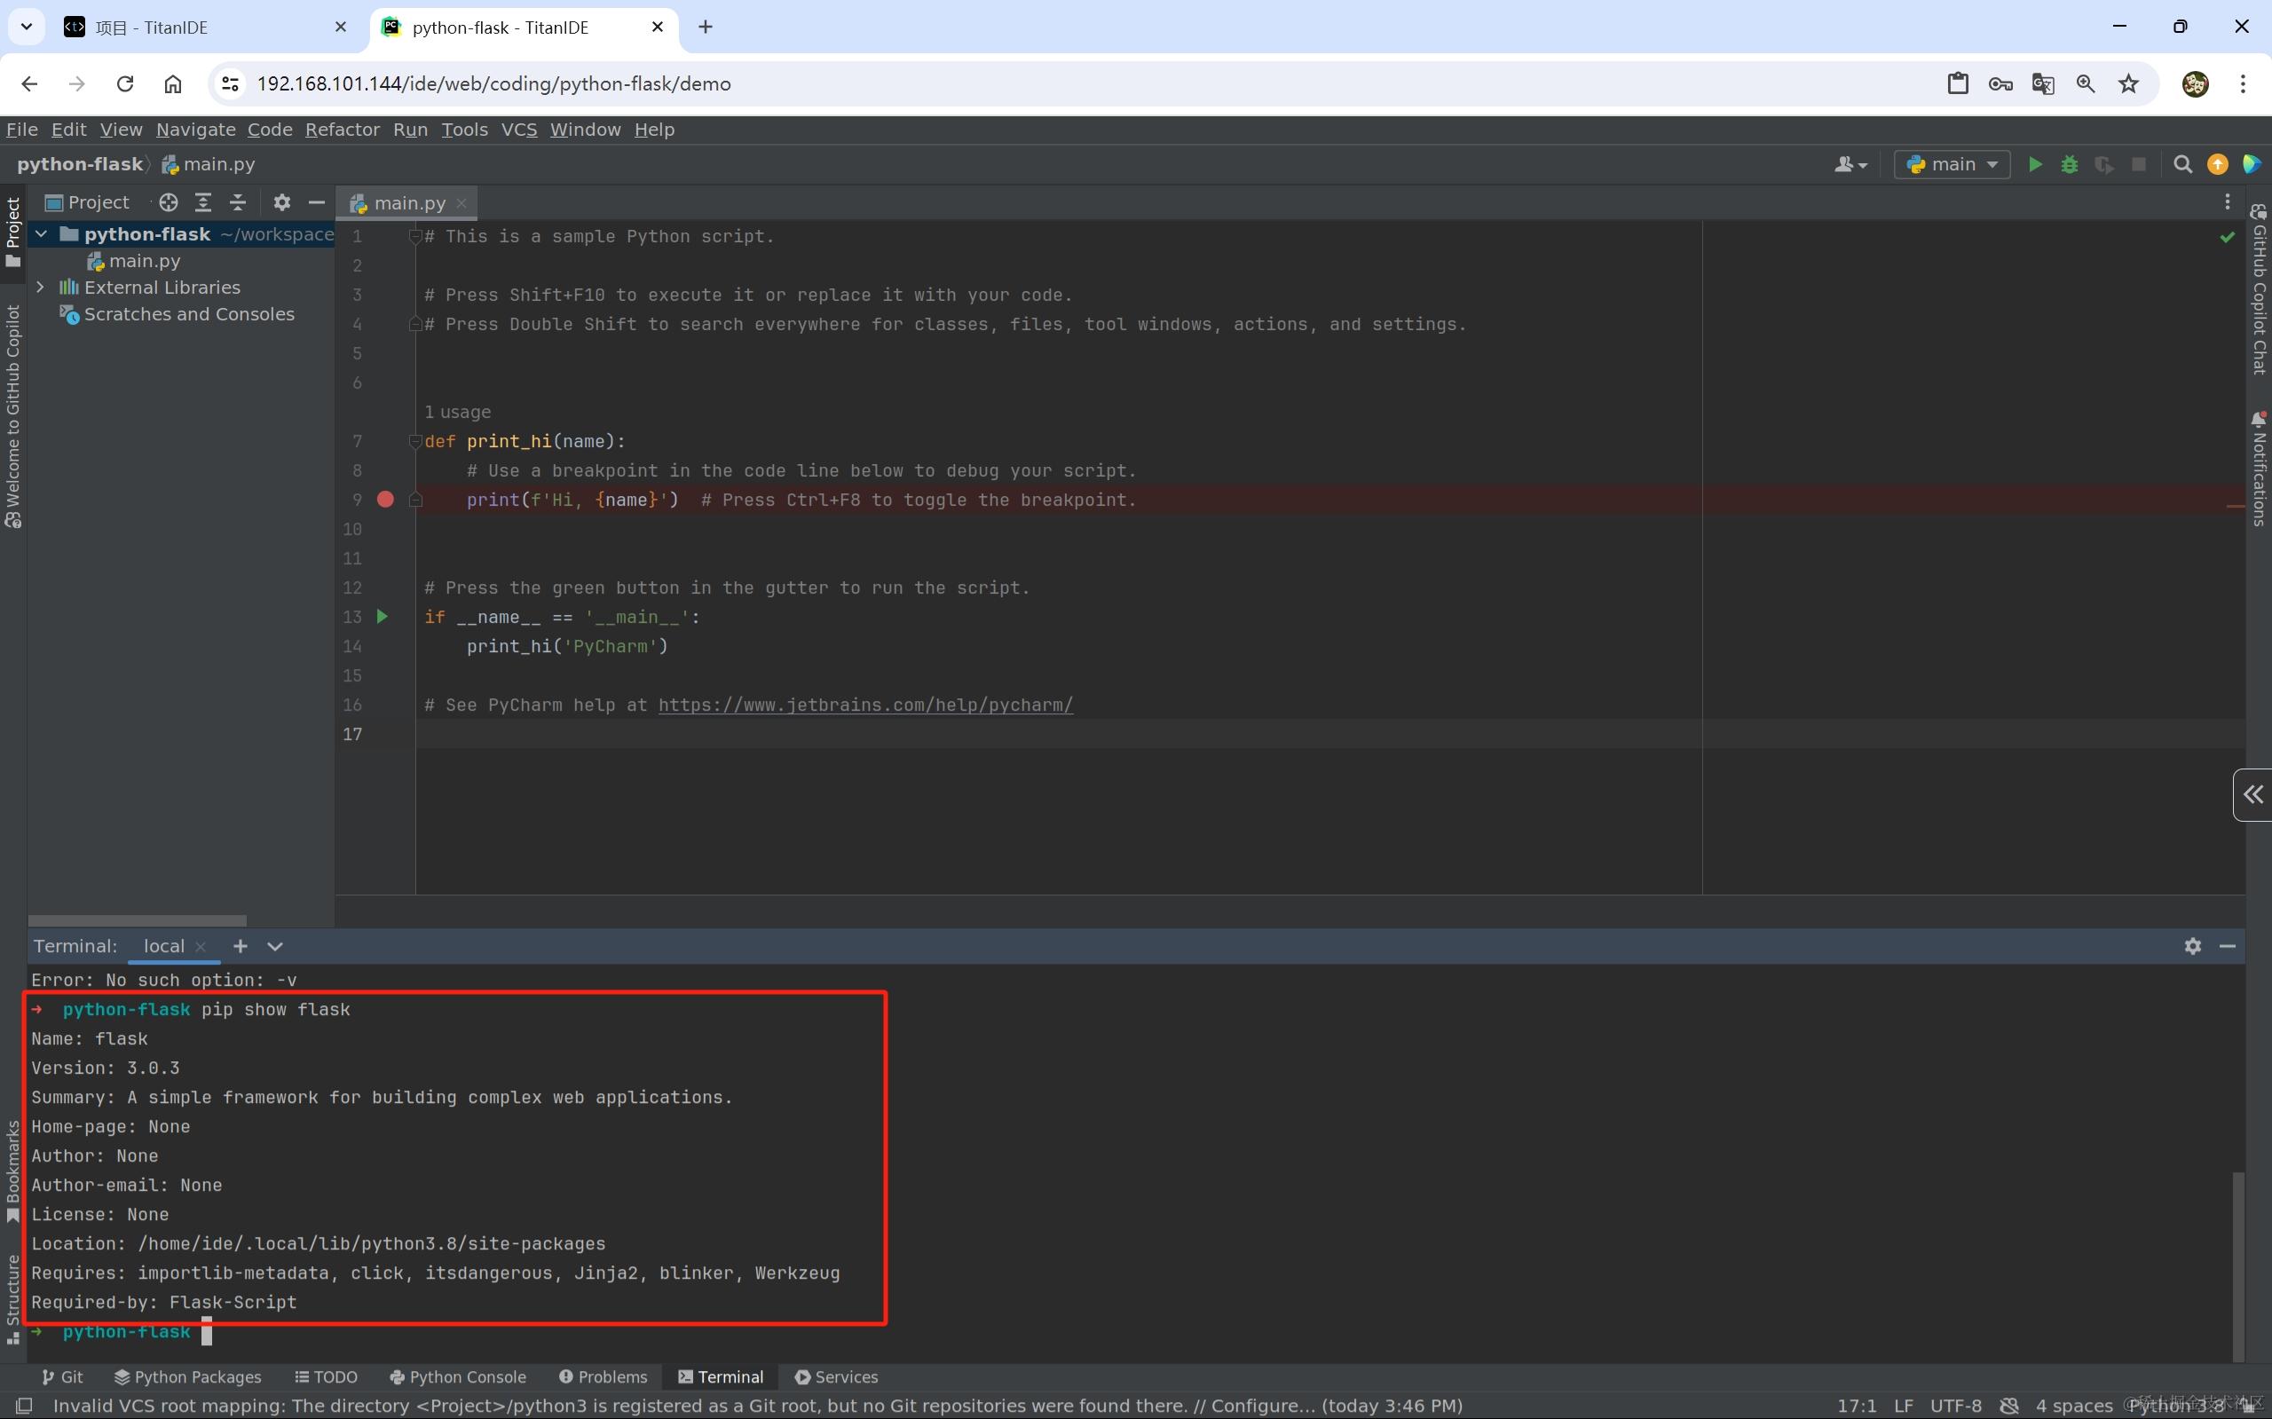The width and height of the screenshot is (2272, 1419).
Task: Run the main configuration with green play button
Action: pos(2034,164)
